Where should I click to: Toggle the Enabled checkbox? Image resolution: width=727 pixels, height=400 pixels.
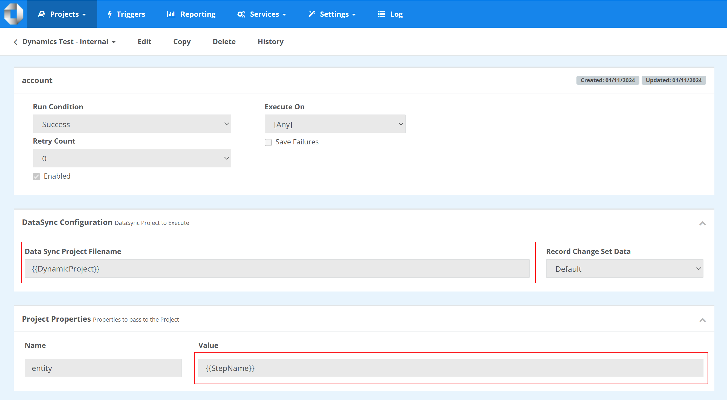pos(36,176)
